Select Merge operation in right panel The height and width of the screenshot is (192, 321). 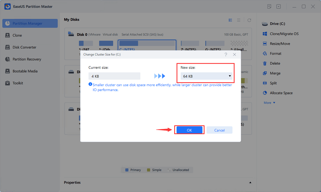click(275, 73)
